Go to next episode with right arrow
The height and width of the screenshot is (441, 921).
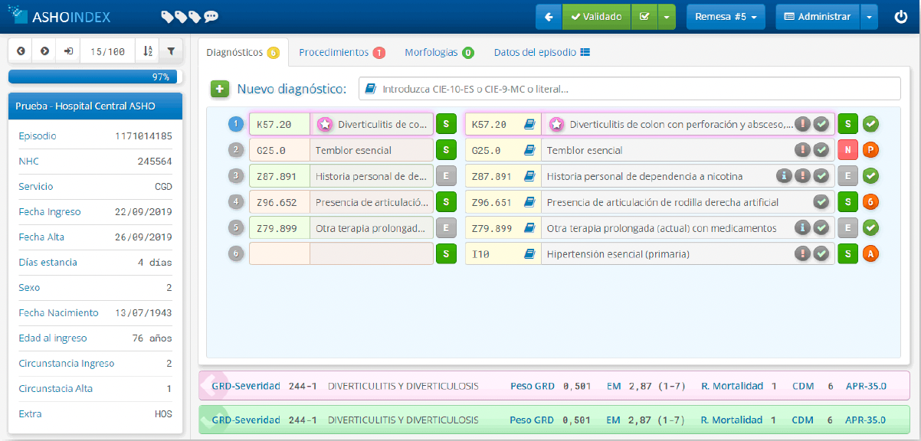pyautogui.click(x=44, y=51)
